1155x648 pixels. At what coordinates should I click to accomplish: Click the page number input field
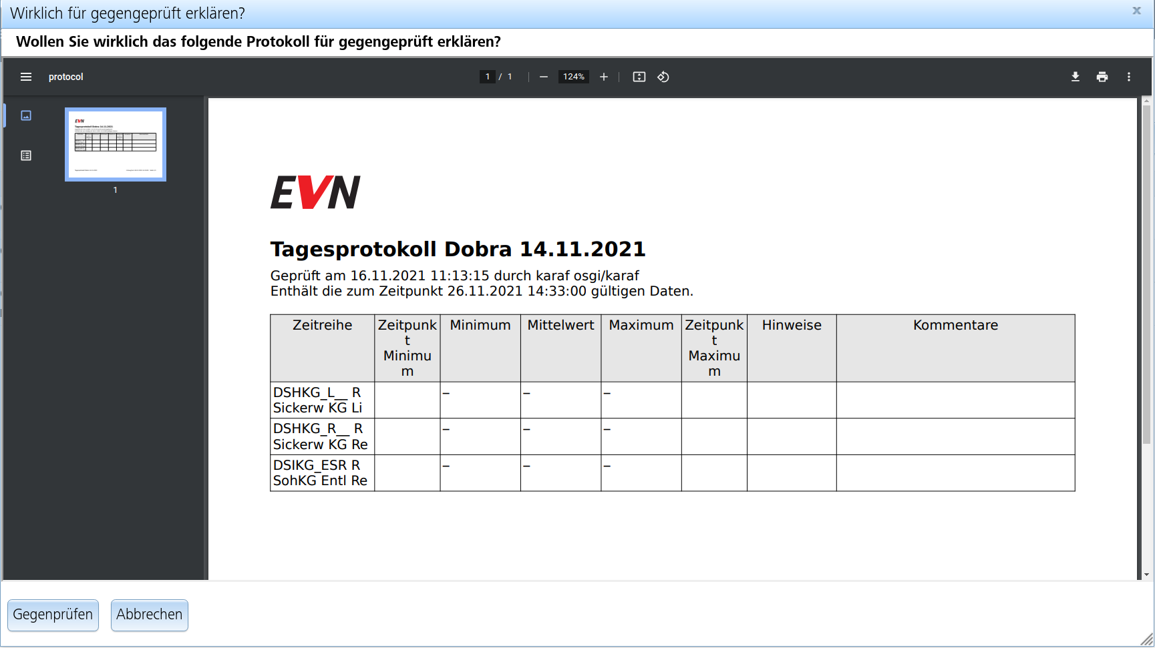click(x=488, y=77)
